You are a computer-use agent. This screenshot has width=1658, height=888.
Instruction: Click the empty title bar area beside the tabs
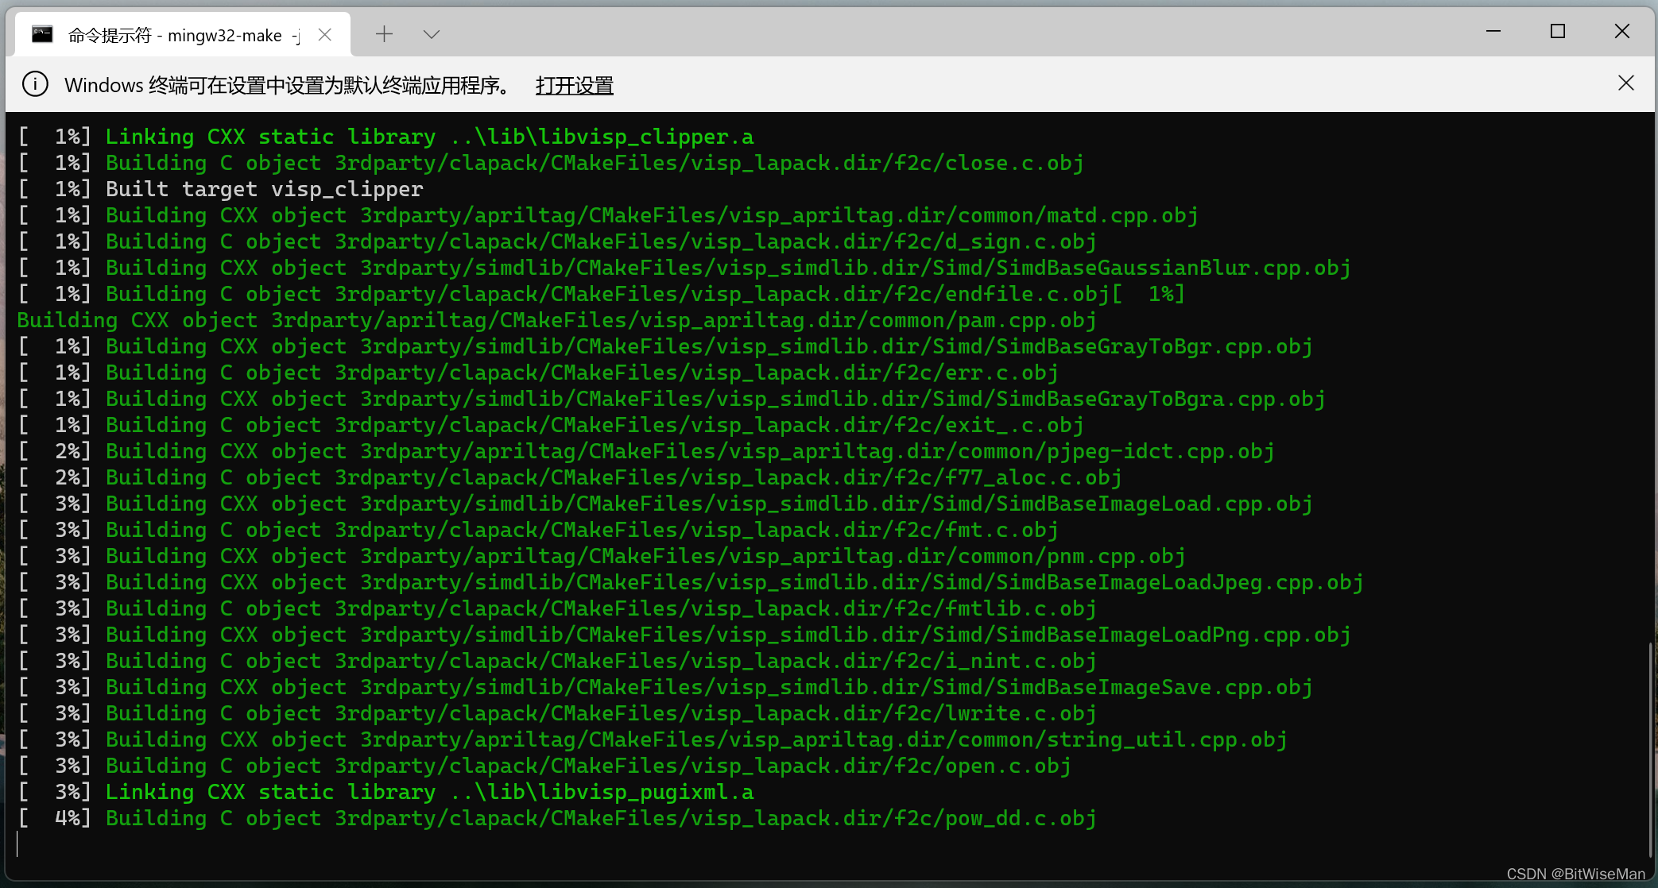pos(954,33)
